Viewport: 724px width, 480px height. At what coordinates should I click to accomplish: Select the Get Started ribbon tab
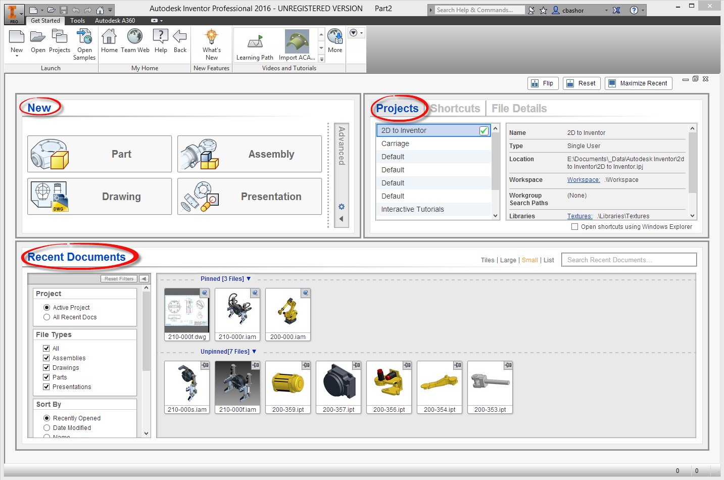45,21
